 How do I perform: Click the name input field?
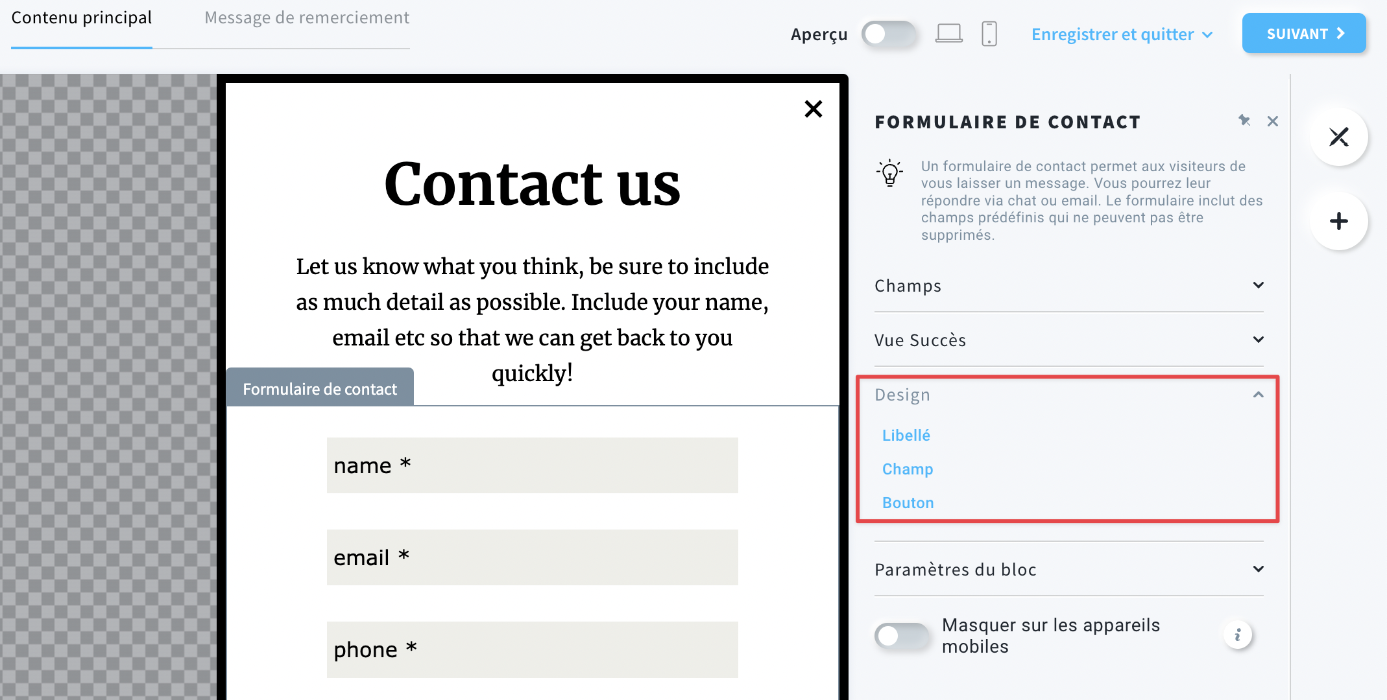[533, 466]
